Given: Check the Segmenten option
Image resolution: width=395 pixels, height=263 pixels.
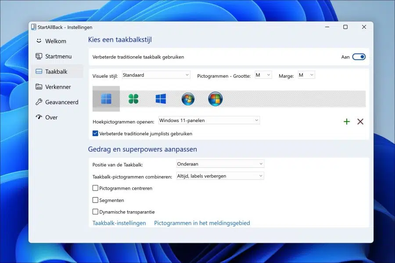Looking at the screenshot, I should pos(95,200).
